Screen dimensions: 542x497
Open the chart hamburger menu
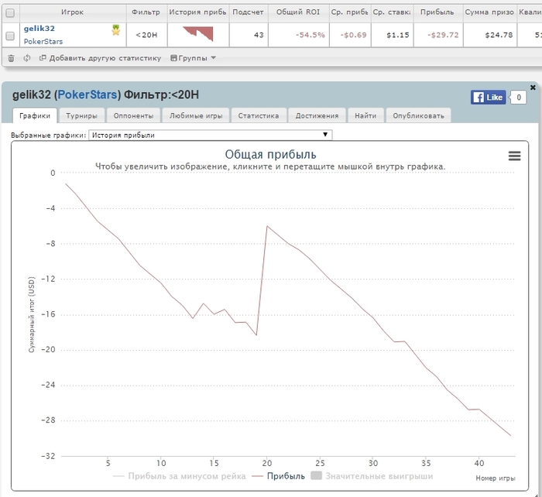[514, 156]
